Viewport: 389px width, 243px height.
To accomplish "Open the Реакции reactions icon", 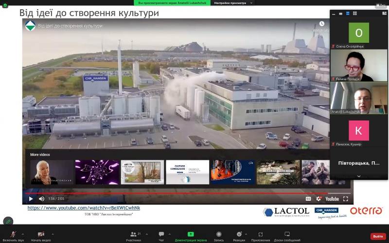I will point(239,235).
